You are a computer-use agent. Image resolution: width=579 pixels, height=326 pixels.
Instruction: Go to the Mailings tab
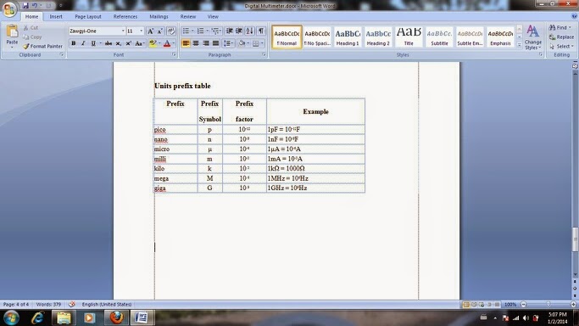click(x=159, y=17)
